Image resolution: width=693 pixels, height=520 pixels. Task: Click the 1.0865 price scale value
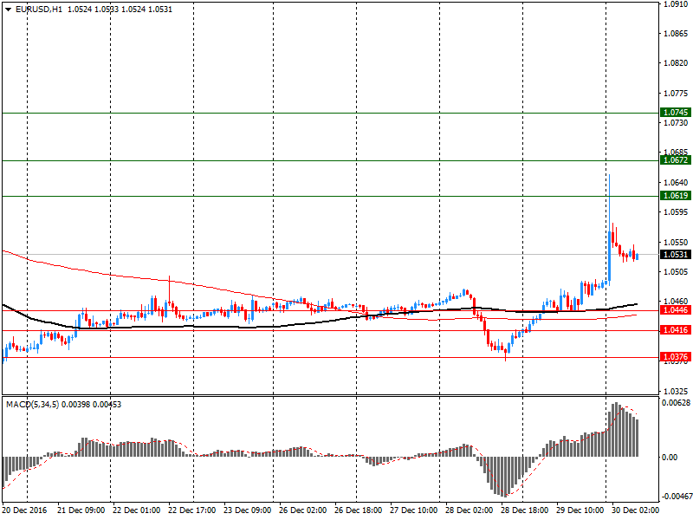pyautogui.click(x=676, y=34)
